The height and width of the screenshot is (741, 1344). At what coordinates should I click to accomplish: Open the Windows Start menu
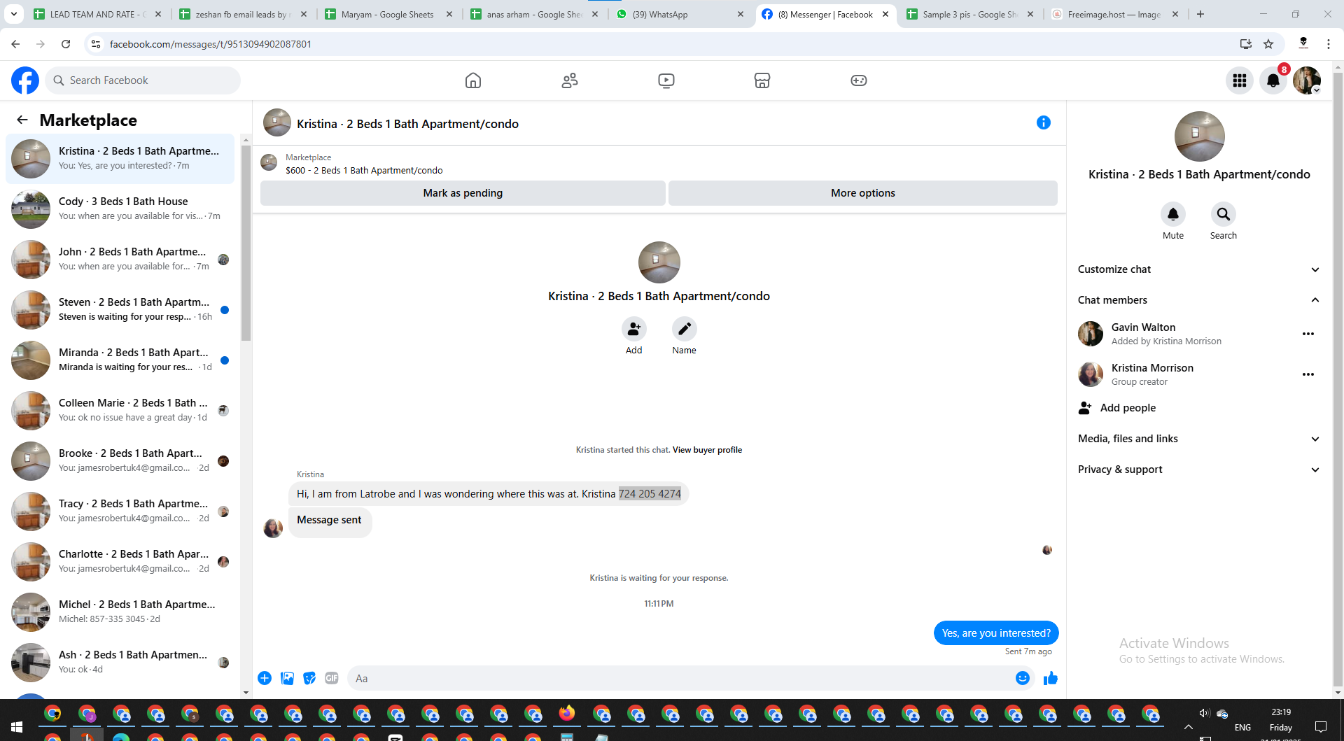click(17, 727)
